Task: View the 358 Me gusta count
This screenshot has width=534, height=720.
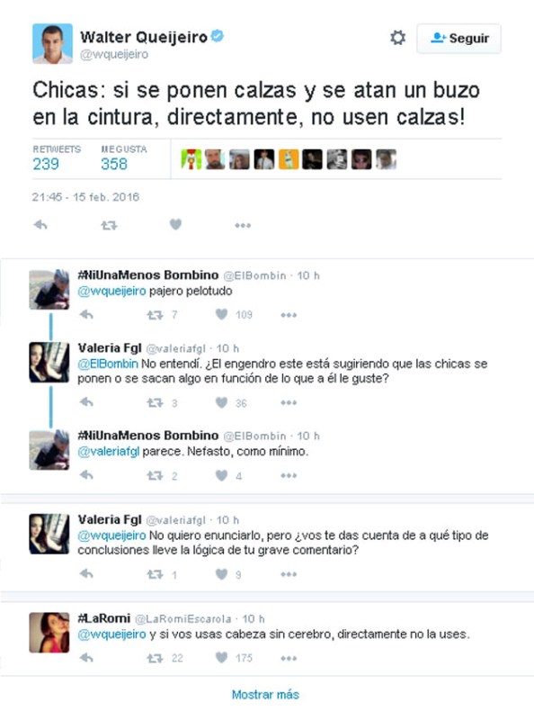Action: (114, 164)
